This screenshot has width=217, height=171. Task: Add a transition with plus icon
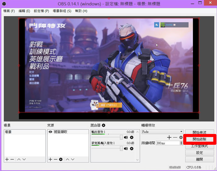click(x=169, y=137)
